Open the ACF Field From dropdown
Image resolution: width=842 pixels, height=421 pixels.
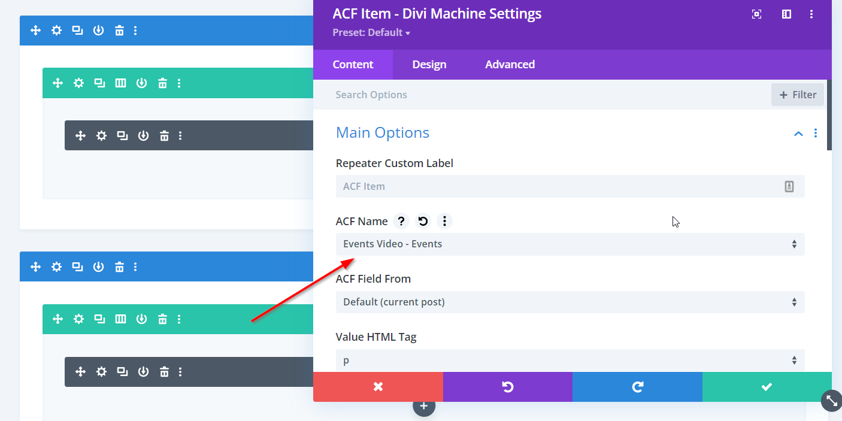pyautogui.click(x=570, y=302)
